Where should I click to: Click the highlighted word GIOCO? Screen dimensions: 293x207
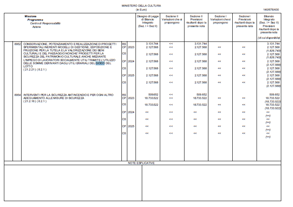(x=100, y=63)
